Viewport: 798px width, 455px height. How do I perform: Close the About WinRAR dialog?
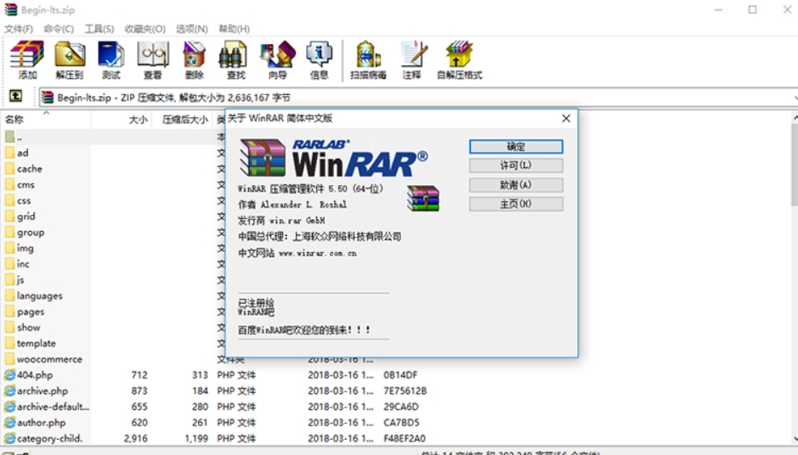pos(566,119)
